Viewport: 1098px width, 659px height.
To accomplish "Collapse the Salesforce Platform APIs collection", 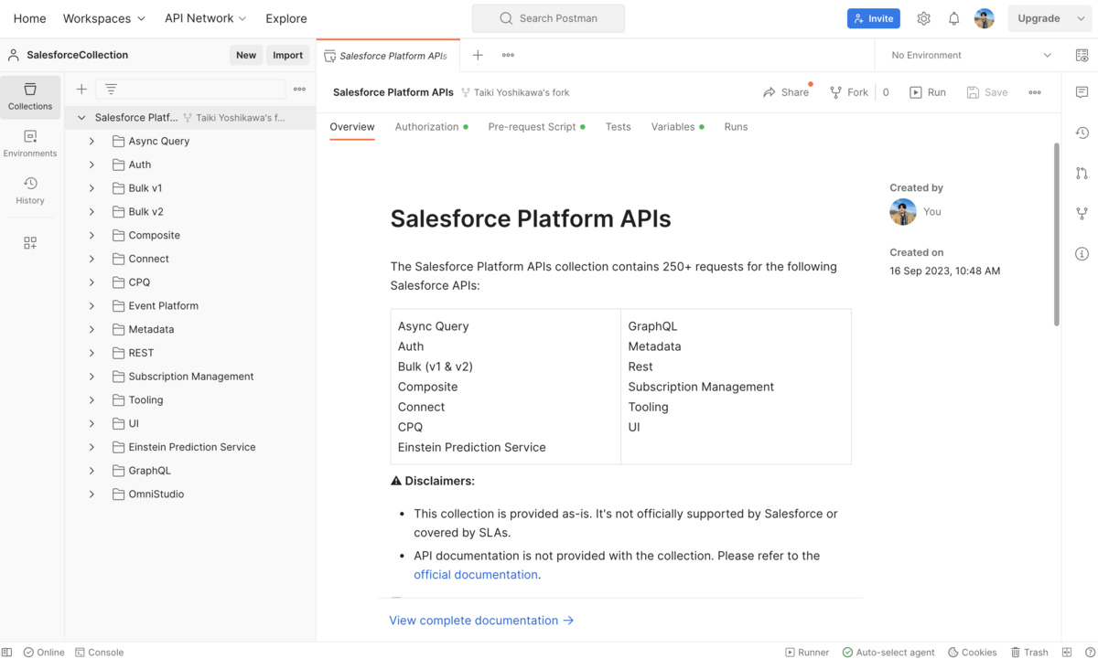I will [81, 117].
